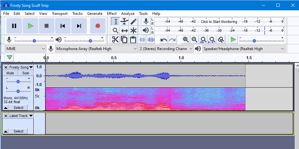This screenshot has width=299, height=149.
Task: Open the MME audio host dropdown
Action: (x=26, y=49)
